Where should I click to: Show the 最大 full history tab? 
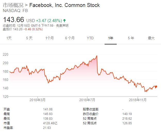pyautogui.click(x=151, y=38)
